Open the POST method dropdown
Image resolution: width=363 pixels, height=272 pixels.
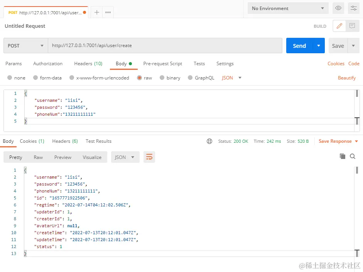tap(26, 46)
